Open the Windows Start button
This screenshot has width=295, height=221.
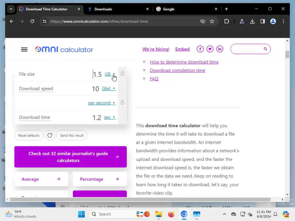pos(81,214)
